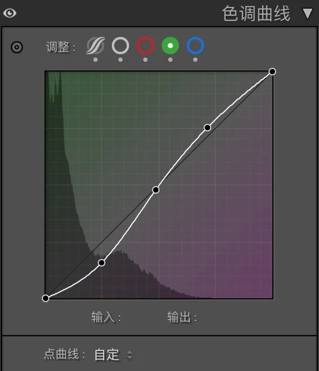Click the 自定 point curve preset value
Viewport: 319px width, 371px height.
tap(107, 355)
